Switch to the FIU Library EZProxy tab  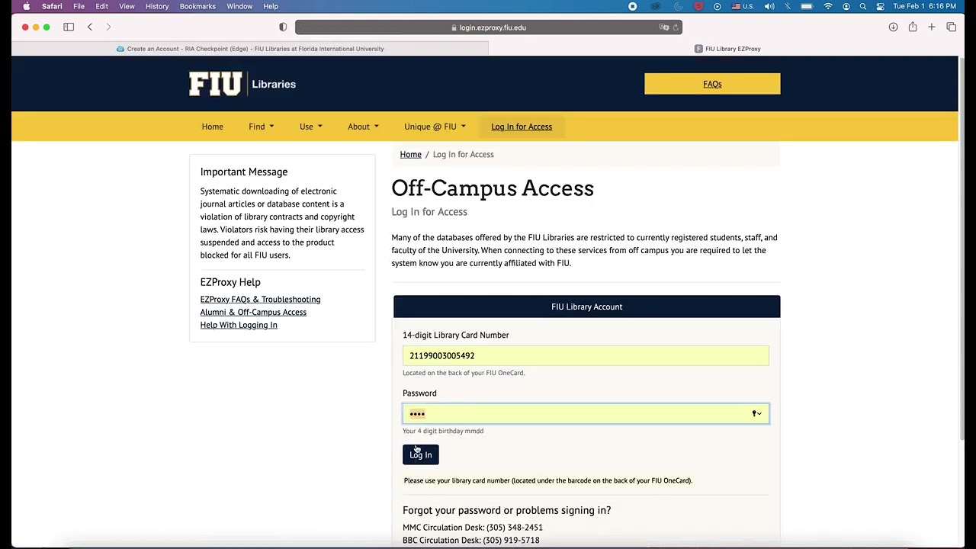click(727, 49)
